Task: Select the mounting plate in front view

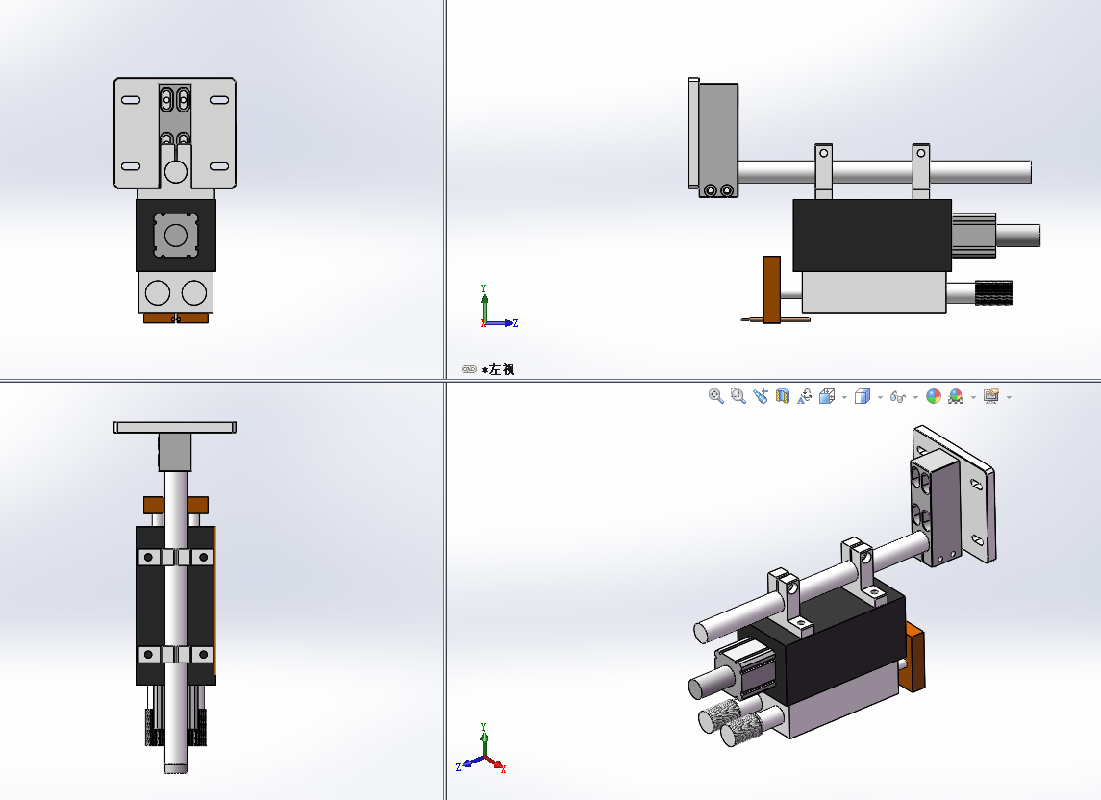Action: (x=175, y=133)
